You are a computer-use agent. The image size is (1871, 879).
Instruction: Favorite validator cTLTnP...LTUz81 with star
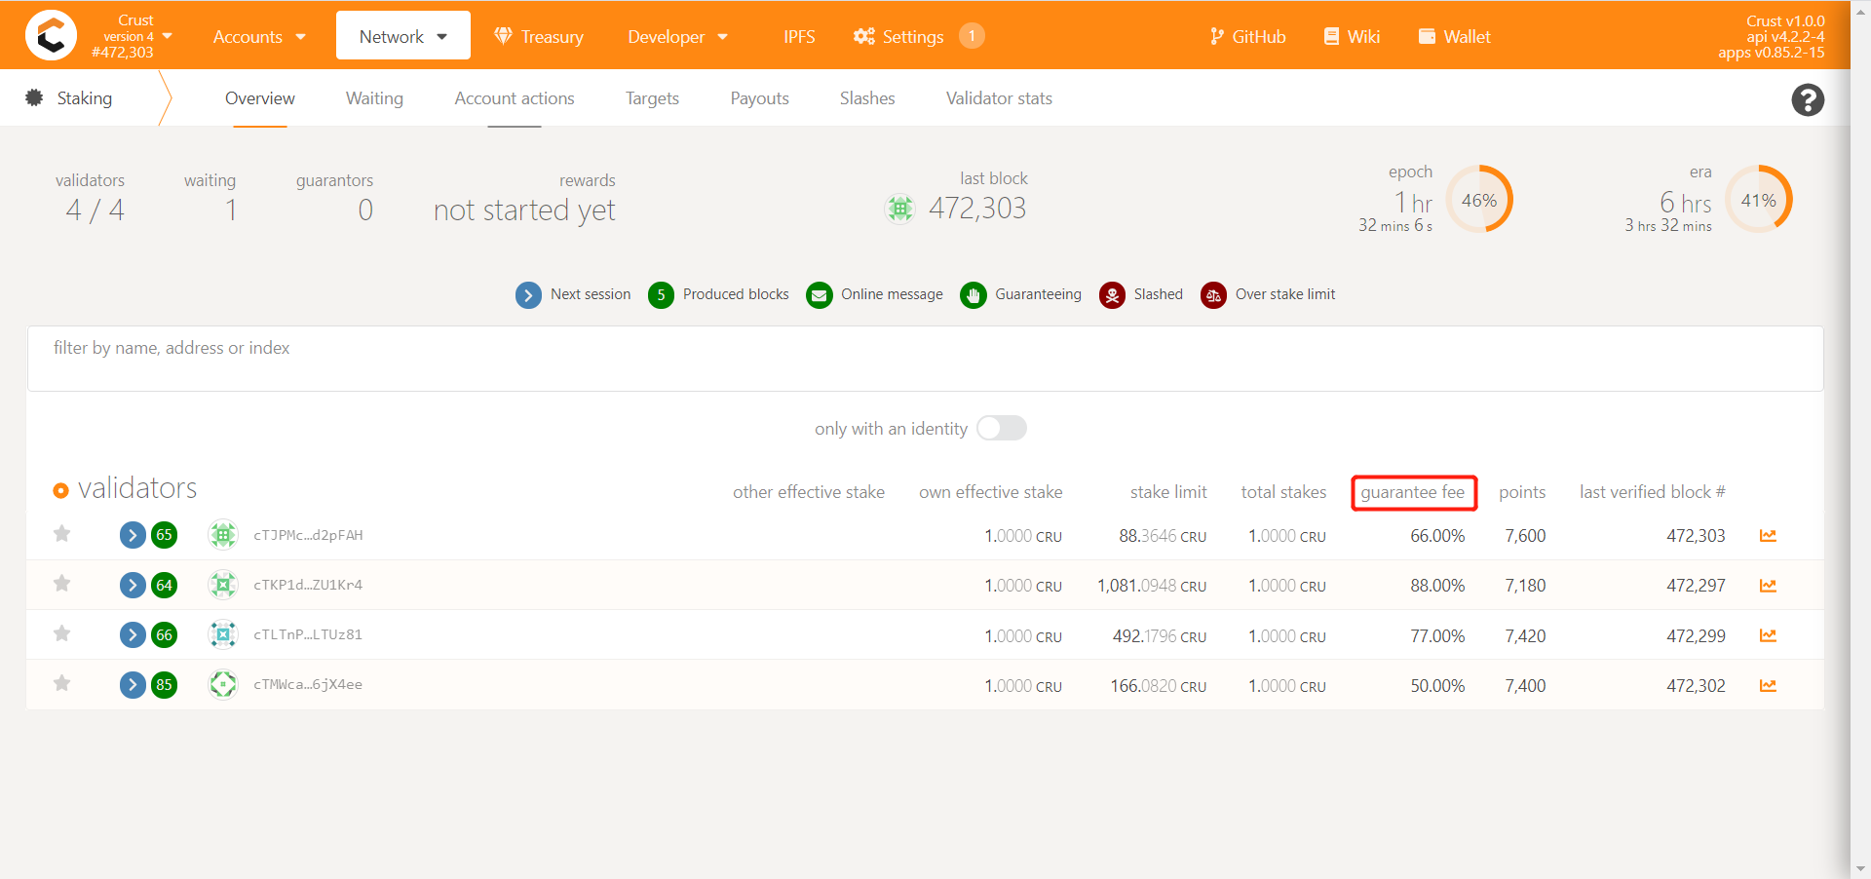[x=62, y=633]
